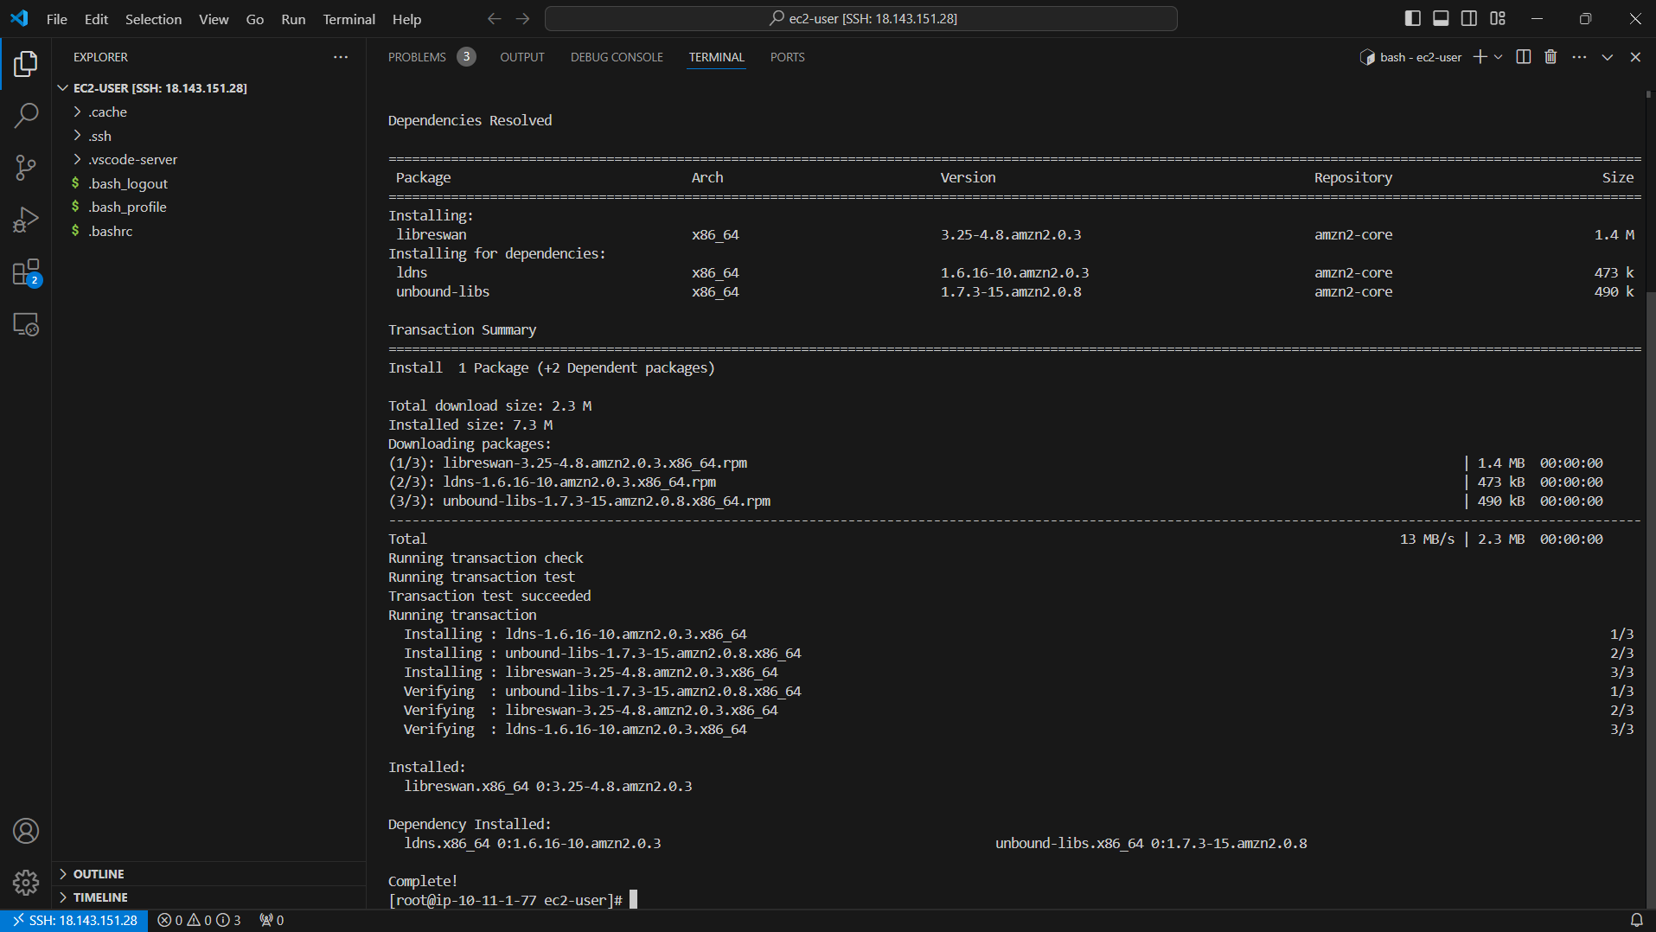
Task: Switch to the TERMINAL tab
Action: tap(716, 57)
